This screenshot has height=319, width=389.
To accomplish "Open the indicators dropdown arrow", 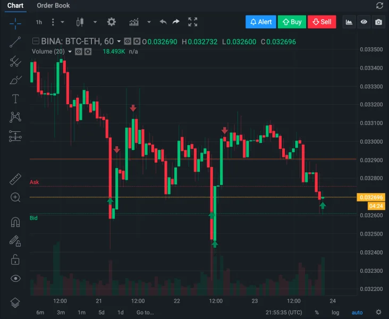I will [149, 22].
